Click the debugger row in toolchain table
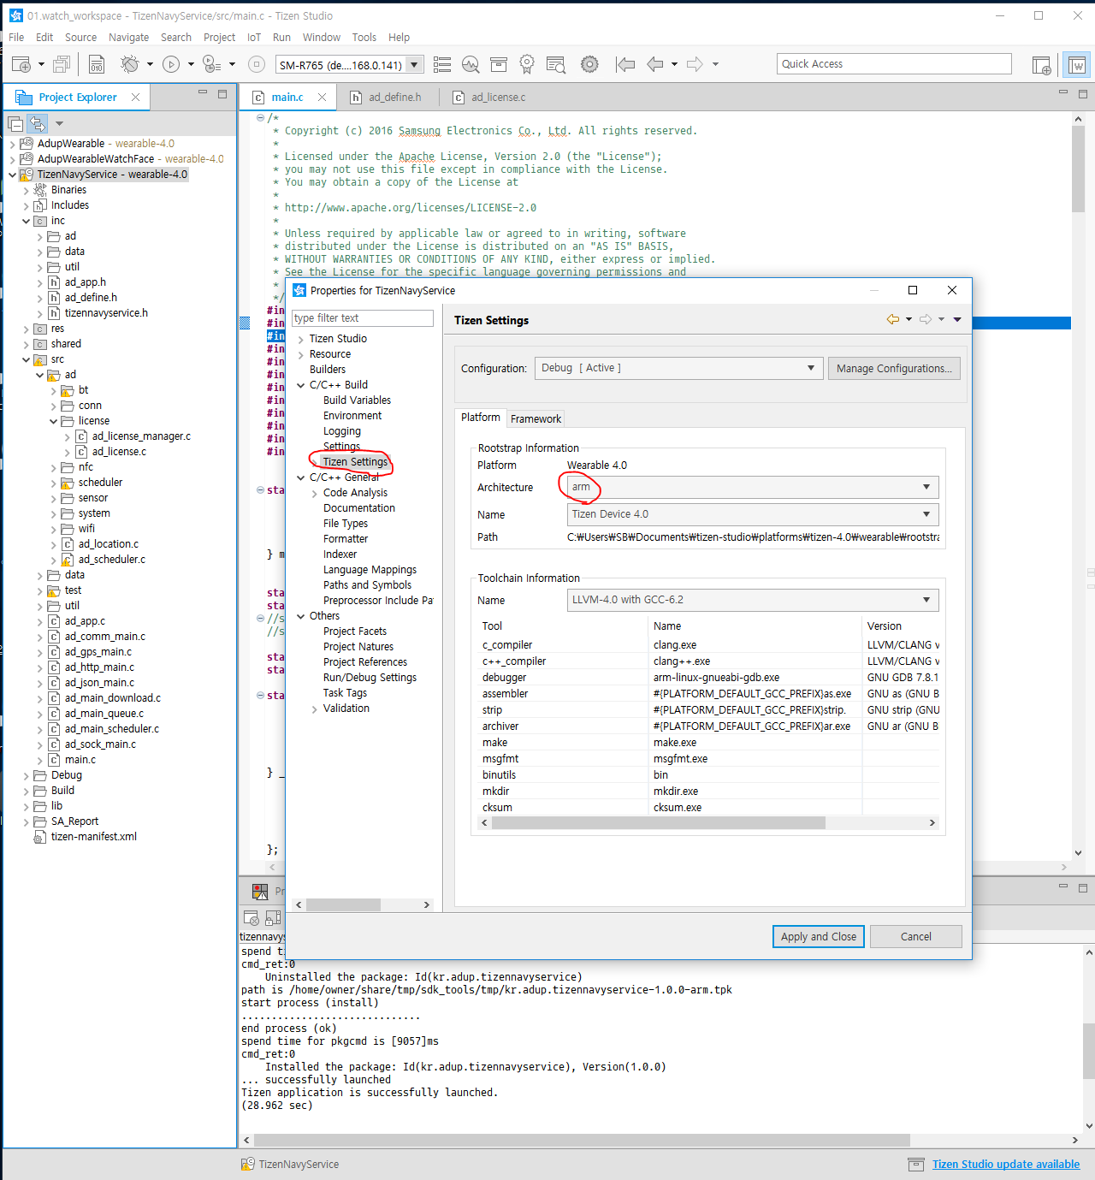The height and width of the screenshot is (1180, 1095). click(x=708, y=678)
